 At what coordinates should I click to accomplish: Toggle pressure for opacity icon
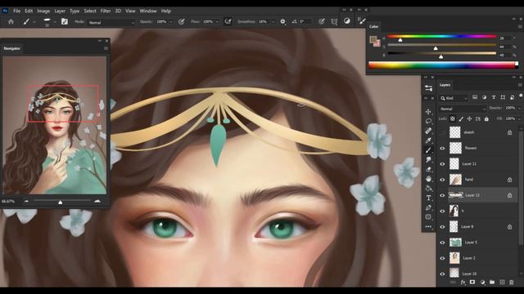(182, 22)
